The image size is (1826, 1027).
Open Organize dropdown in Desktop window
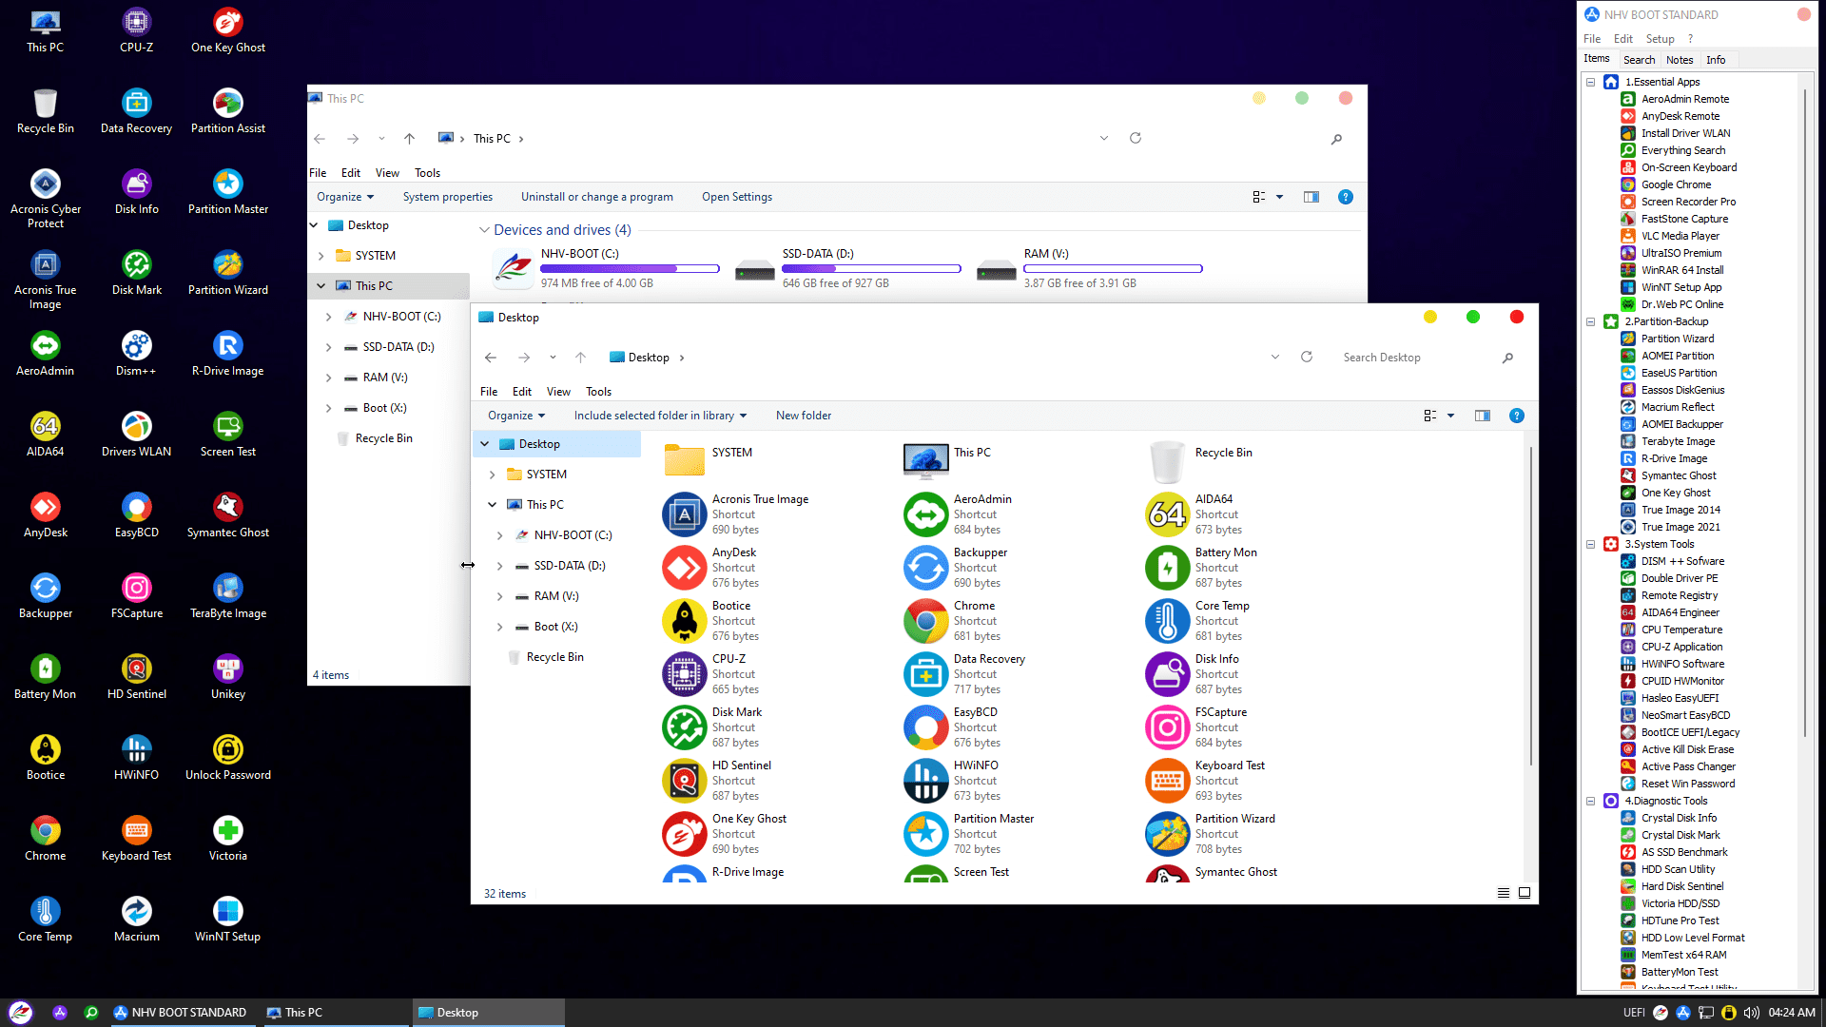[516, 416]
